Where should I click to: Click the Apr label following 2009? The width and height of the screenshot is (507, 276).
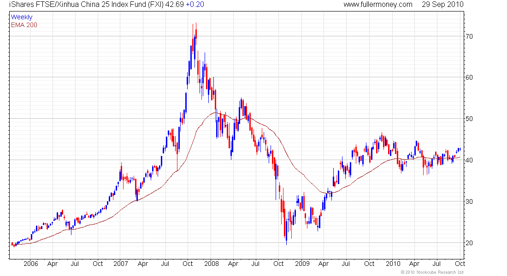pos(324,264)
